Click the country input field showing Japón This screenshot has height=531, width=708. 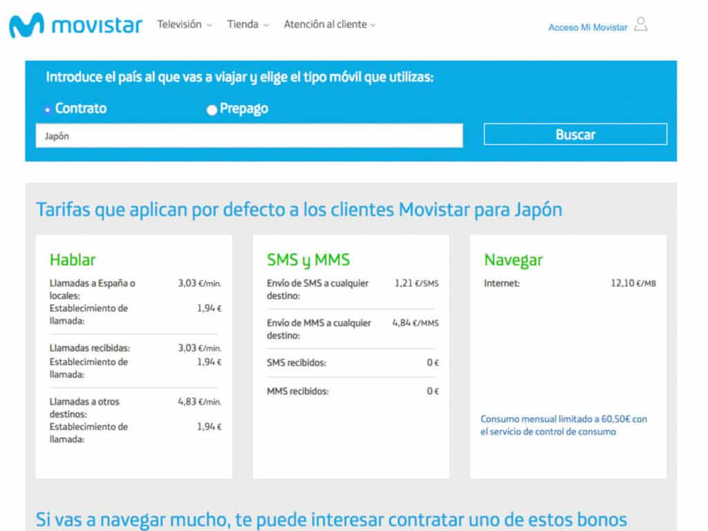coord(249,136)
